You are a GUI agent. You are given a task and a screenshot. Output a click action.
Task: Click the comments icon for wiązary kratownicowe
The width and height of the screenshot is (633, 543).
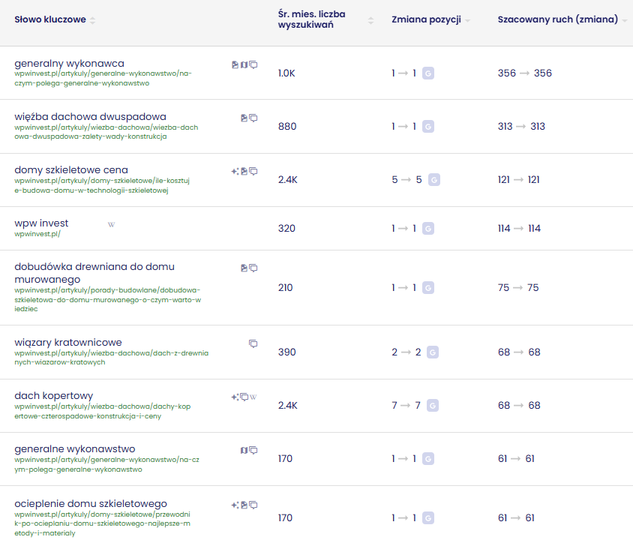pos(253,343)
